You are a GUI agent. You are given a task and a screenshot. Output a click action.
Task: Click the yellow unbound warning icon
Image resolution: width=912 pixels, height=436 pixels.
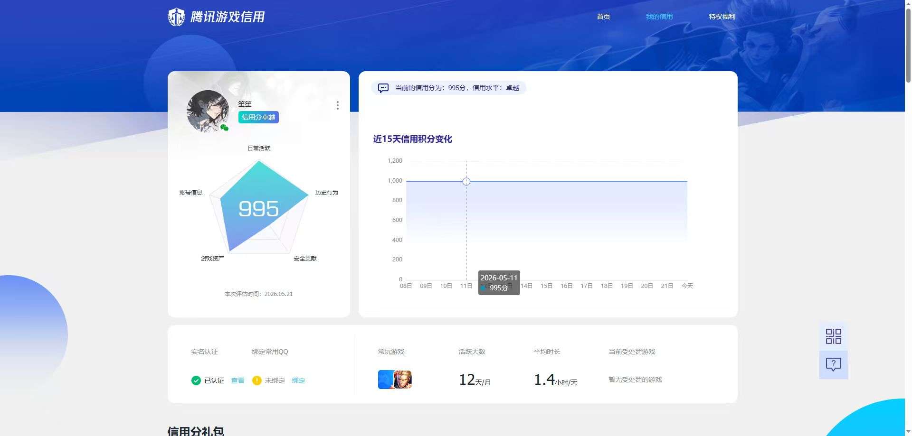pyautogui.click(x=257, y=380)
